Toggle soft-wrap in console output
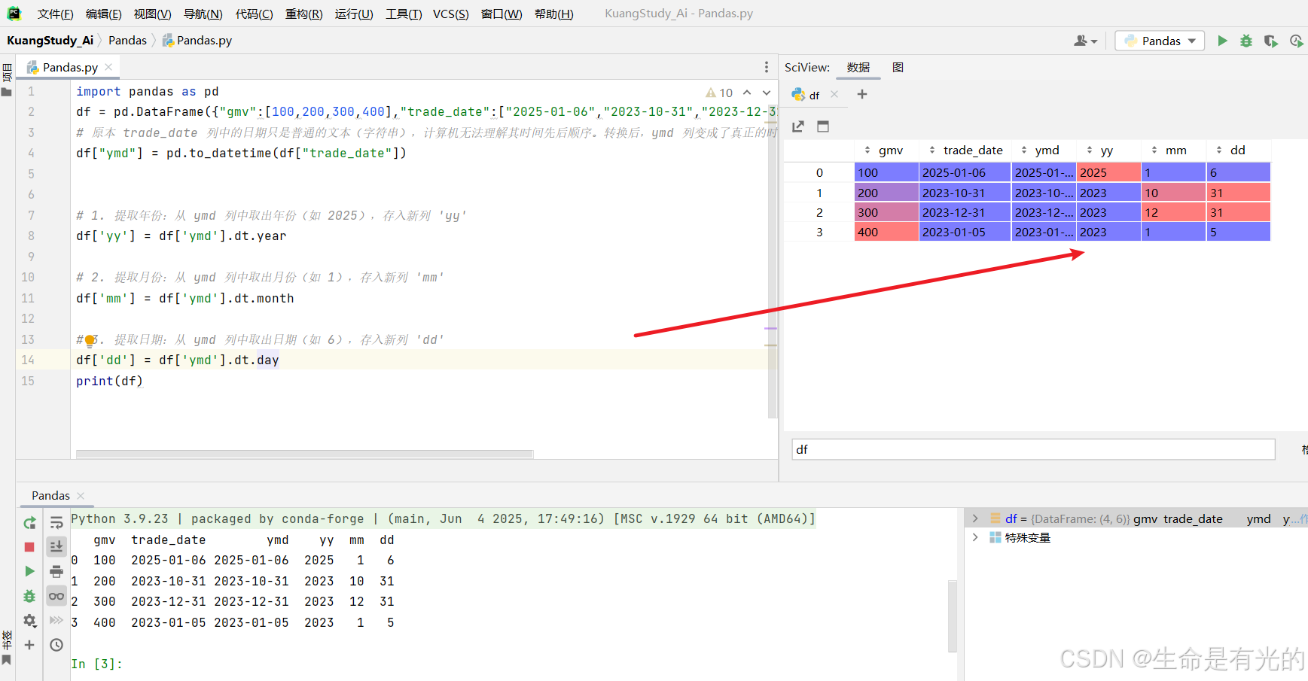 click(56, 523)
